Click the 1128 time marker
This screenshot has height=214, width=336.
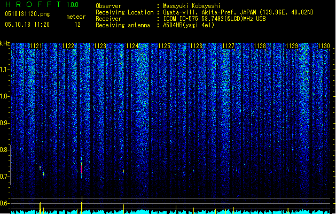260,46
